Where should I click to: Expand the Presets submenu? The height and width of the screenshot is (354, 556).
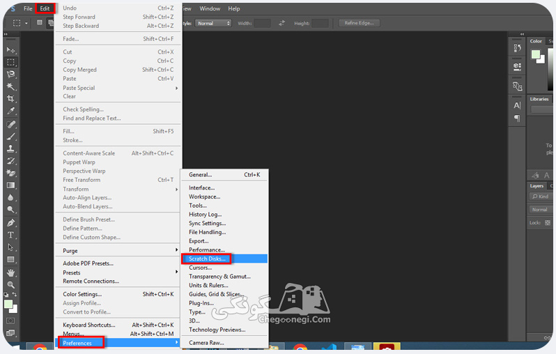point(118,272)
